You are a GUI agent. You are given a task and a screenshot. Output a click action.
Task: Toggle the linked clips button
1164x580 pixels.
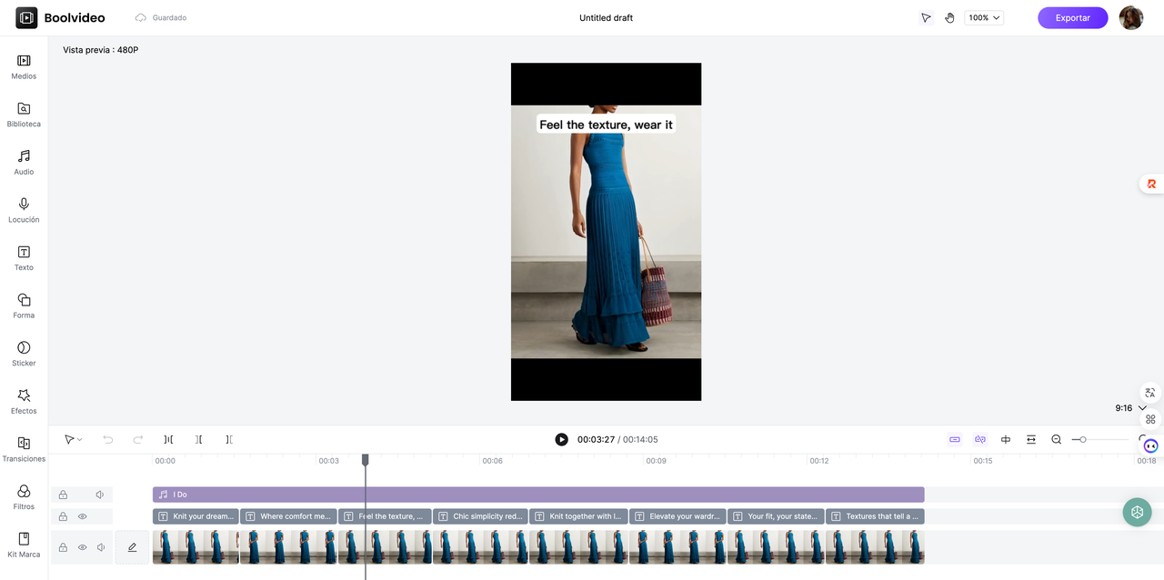tap(980, 439)
